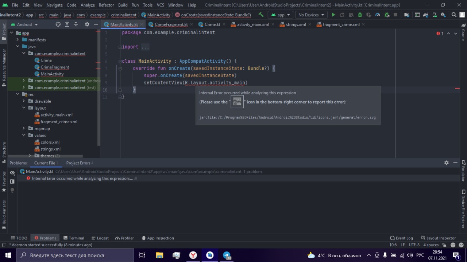The width and height of the screenshot is (467, 262).
Task: Build the project with the hammer icon
Action: (261, 15)
